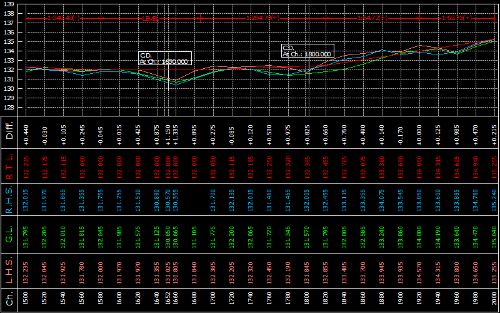Click L.H.S. value 132.385
Screen dimensions: 500x313
point(212,272)
